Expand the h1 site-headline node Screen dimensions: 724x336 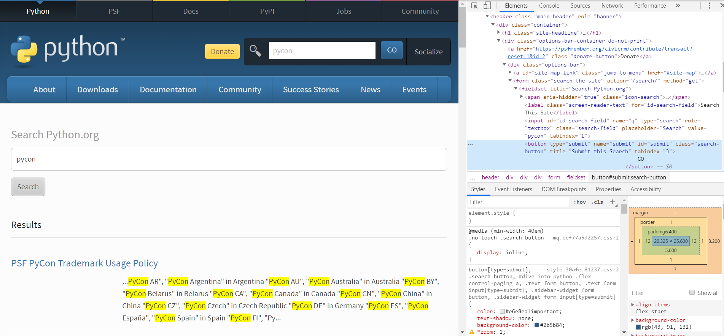click(498, 33)
